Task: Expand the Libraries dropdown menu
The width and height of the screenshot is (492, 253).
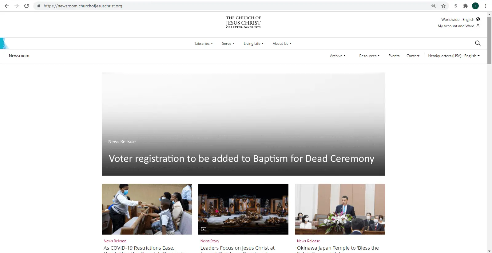Action: click(x=204, y=44)
